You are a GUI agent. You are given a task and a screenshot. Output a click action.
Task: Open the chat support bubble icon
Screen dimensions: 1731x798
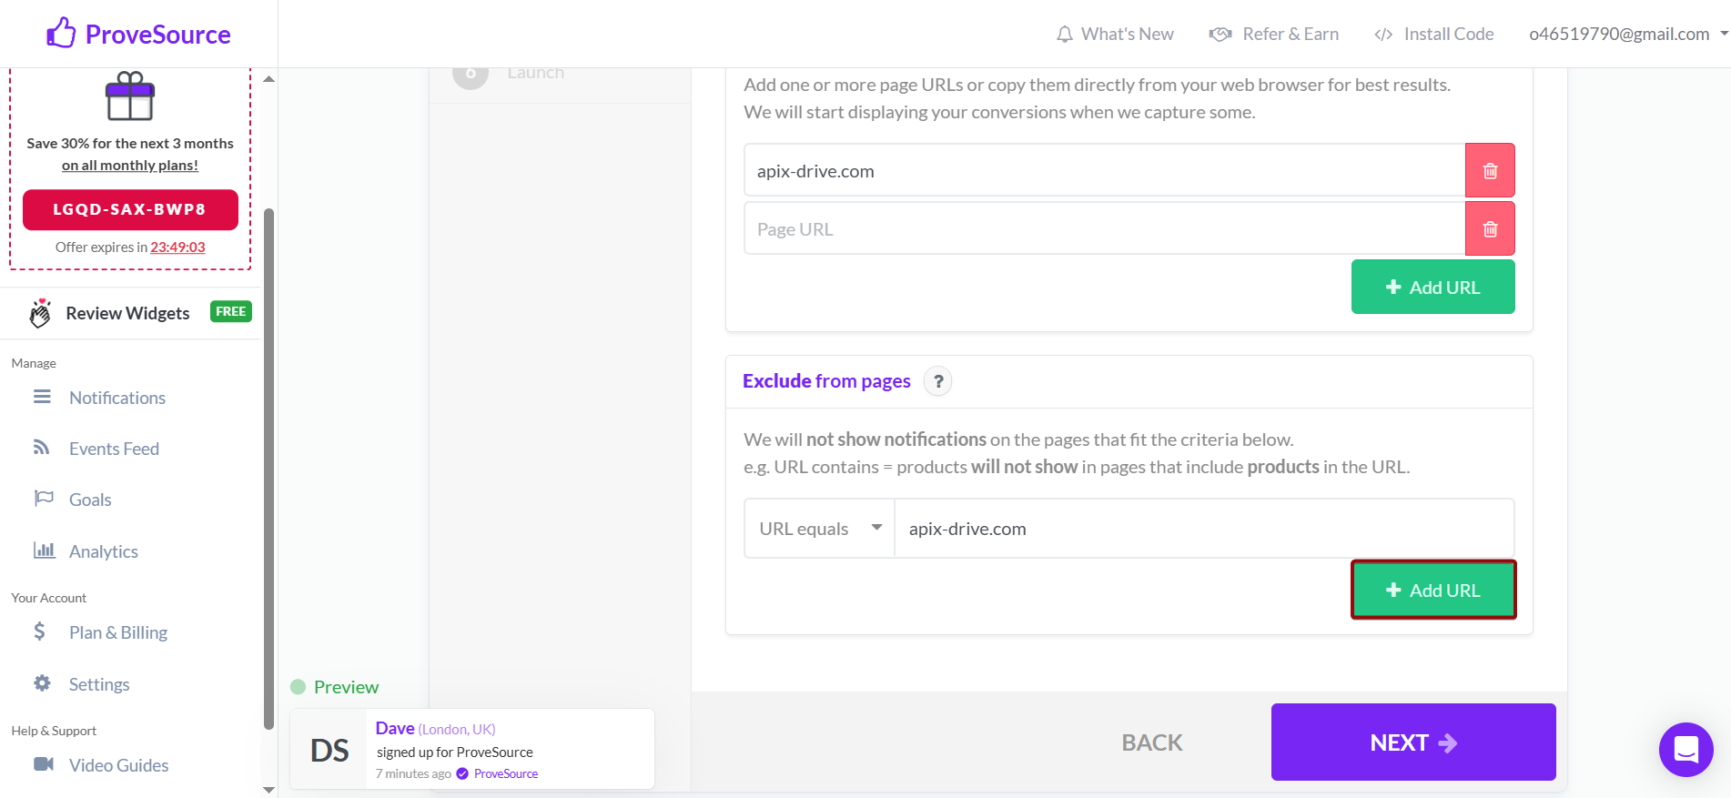click(1686, 750)
